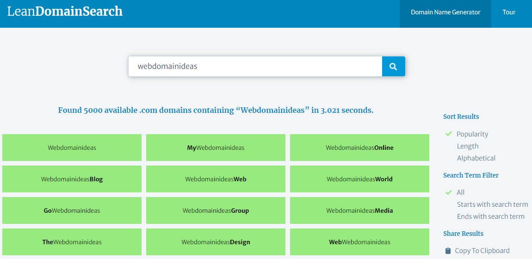
Task: Sort results by Popularity
Action: coord(472,134)
